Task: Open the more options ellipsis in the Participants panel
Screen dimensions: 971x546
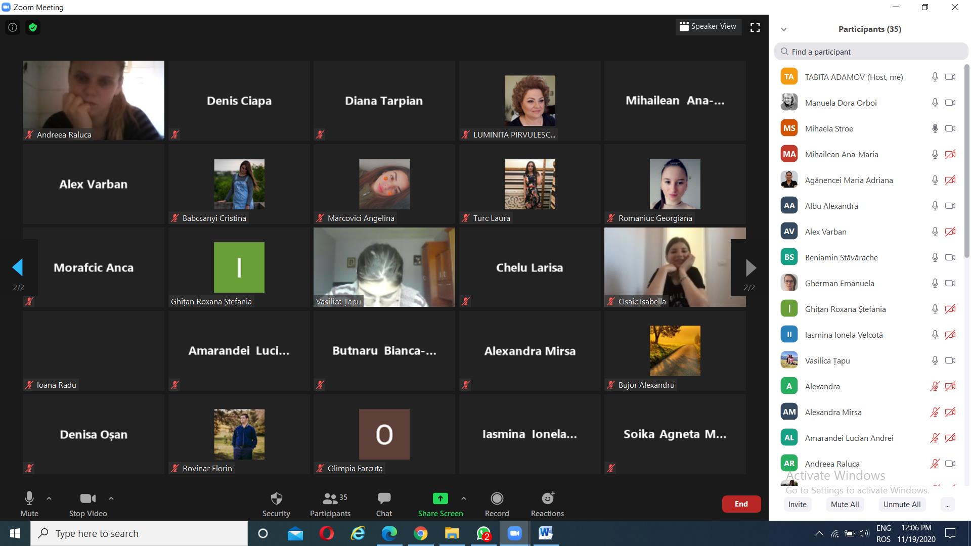Action: coord(947,505)
